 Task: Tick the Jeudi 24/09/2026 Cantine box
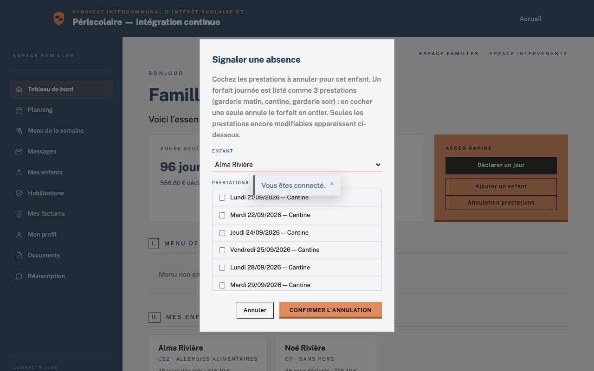pos(222,233)
